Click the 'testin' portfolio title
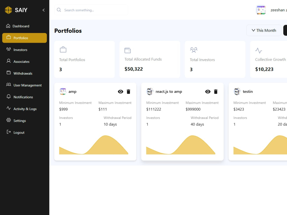 (x=248, y=91)
